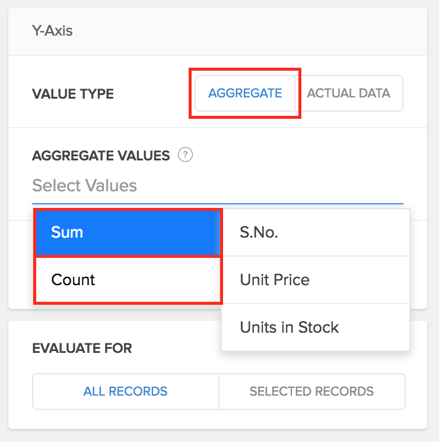
Task: Choose Unit Price from the field list
Action: (315, 280)
